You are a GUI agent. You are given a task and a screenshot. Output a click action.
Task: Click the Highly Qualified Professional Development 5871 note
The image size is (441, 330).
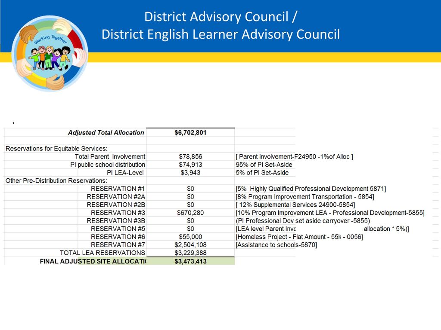pyautogui.click(x=311, y=189)
